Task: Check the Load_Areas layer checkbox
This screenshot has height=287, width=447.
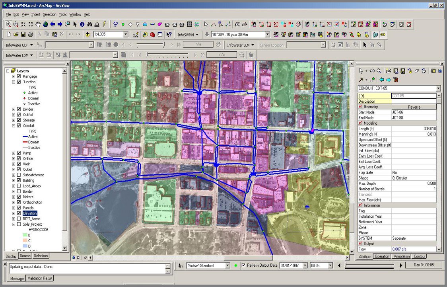Action: click(x=19, y=186)
